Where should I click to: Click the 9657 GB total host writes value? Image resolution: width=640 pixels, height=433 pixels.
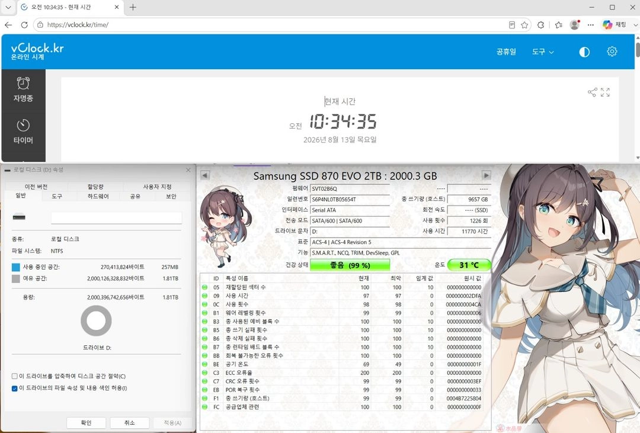(469, 200)
